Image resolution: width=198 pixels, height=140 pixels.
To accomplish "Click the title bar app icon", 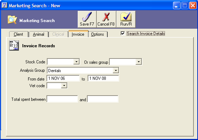I will pos(5,5).
